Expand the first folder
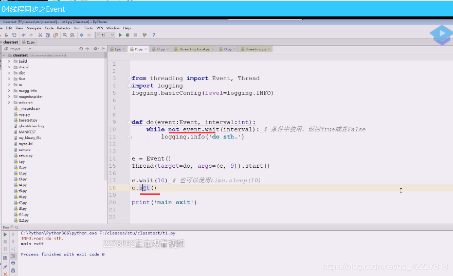This screenshot has height=276, width=453. coord(9,79)
